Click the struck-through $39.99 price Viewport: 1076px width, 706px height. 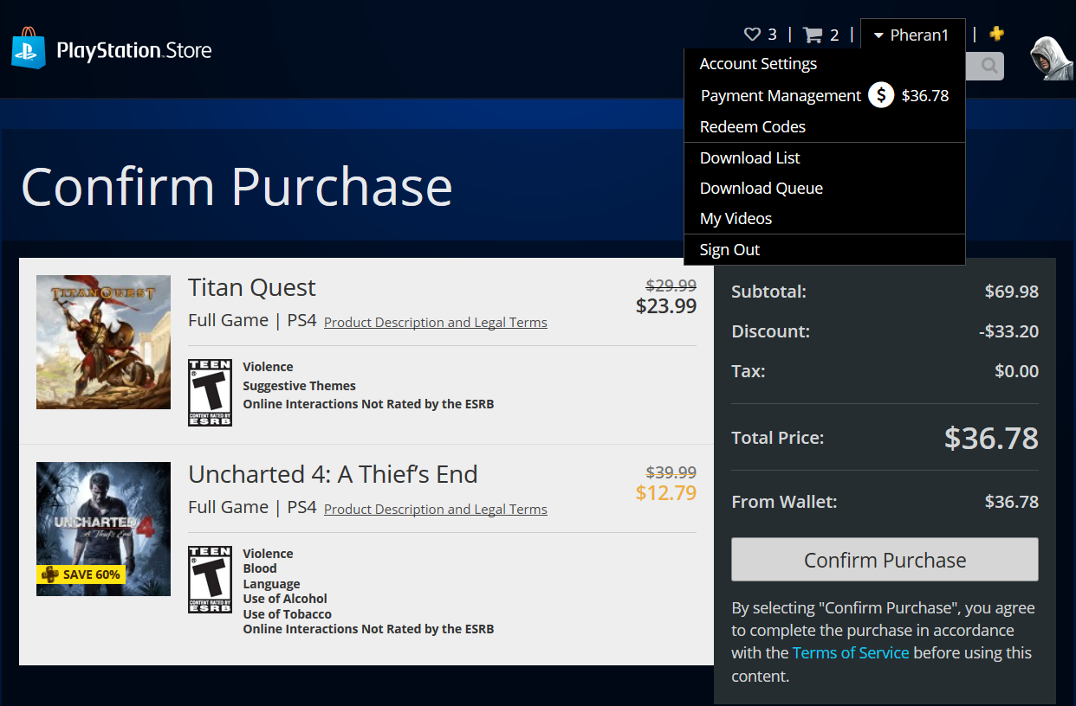pos(671,472)
